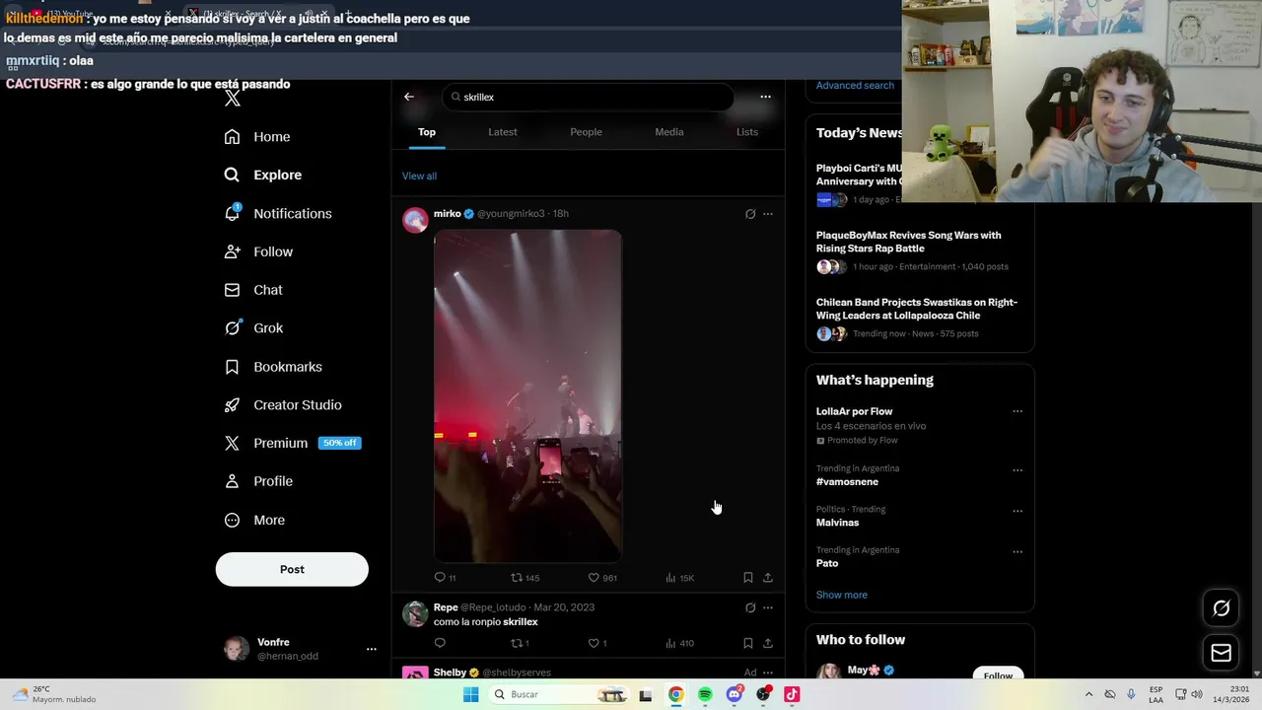Screen dimensions: 1262x710
Task: Open Chat in the sidebar
Action: [x=253, y=290]
